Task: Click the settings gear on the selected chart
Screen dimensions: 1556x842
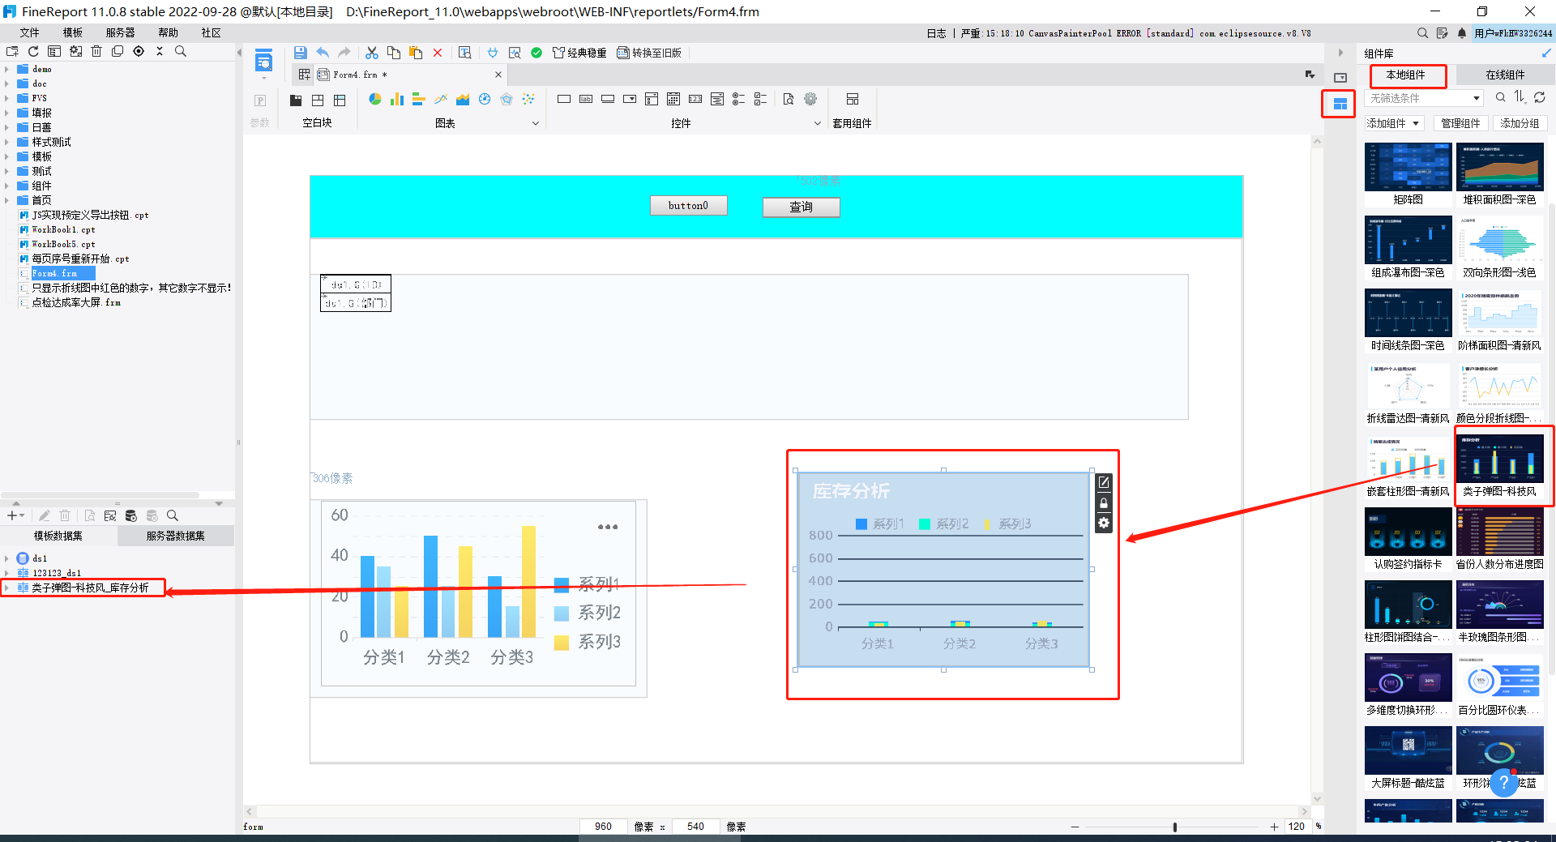Action: point(1104,524)
